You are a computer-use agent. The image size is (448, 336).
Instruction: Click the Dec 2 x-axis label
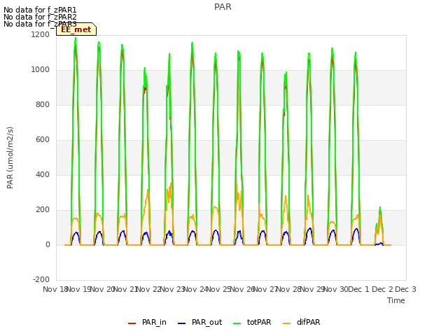[383, 289]
